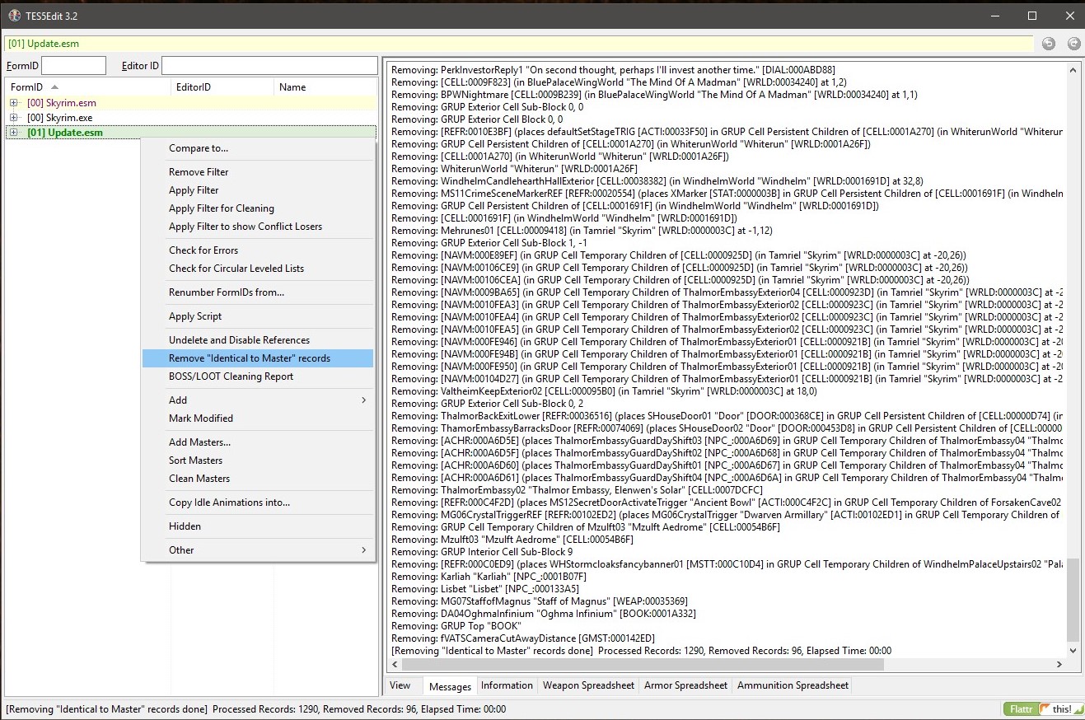Click the 'GRUP Interior Cell Sub-Block 9' line

coord(482,552)
